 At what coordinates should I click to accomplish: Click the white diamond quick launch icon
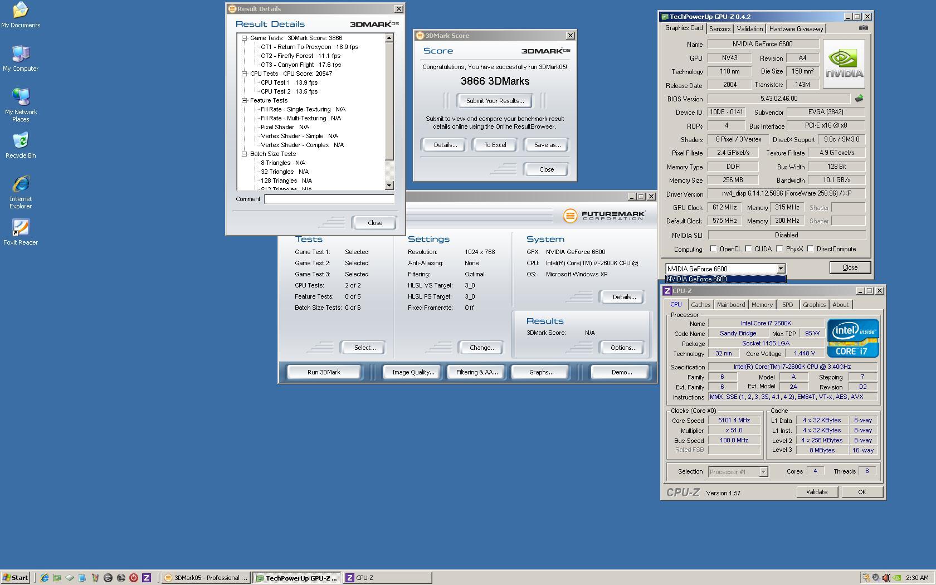pyautogui.click(x=70, y=578)
